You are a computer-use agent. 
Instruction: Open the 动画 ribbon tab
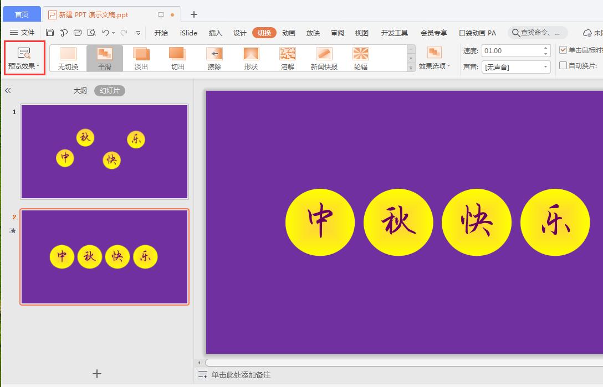tap(289, 33)
